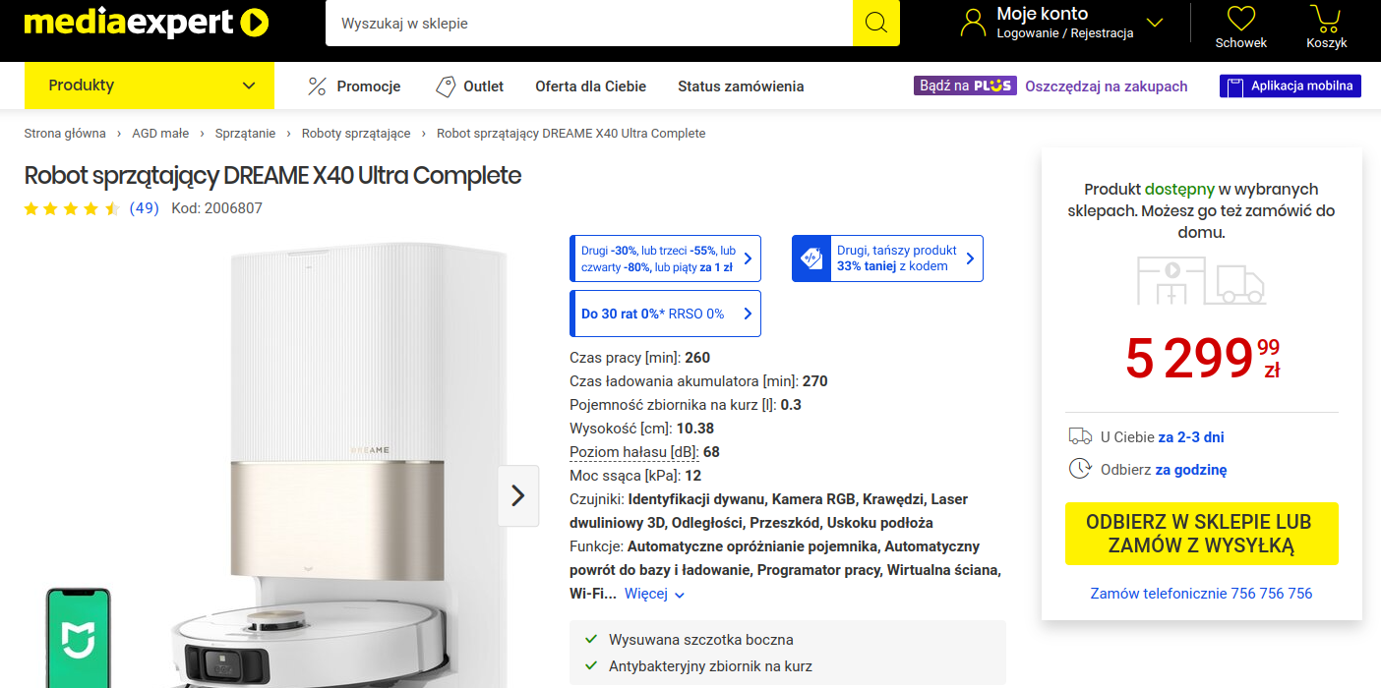1381x688 pixels.
Task: Click the yellow search magnifier button
Action: tap(876, 23)
